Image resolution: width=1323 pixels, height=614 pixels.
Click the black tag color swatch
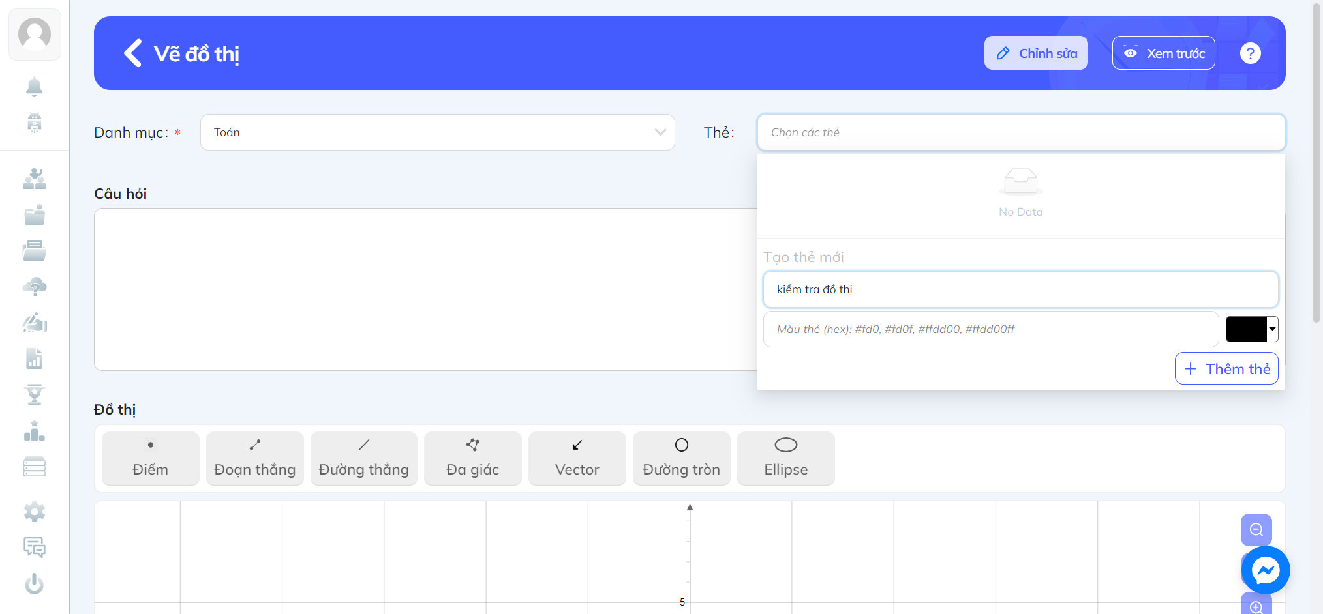(1246, 329)
